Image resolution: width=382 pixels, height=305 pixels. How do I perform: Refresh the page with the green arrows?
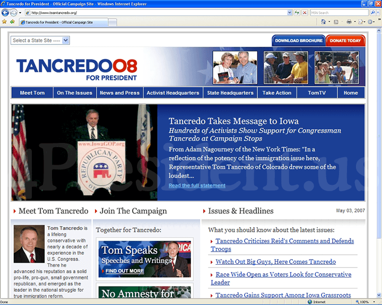tap(297, 13)
